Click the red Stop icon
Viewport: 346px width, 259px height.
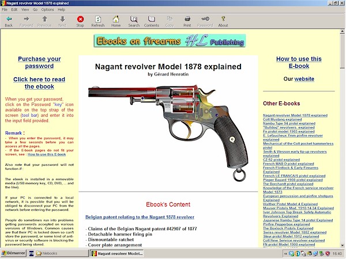point(80,19)
